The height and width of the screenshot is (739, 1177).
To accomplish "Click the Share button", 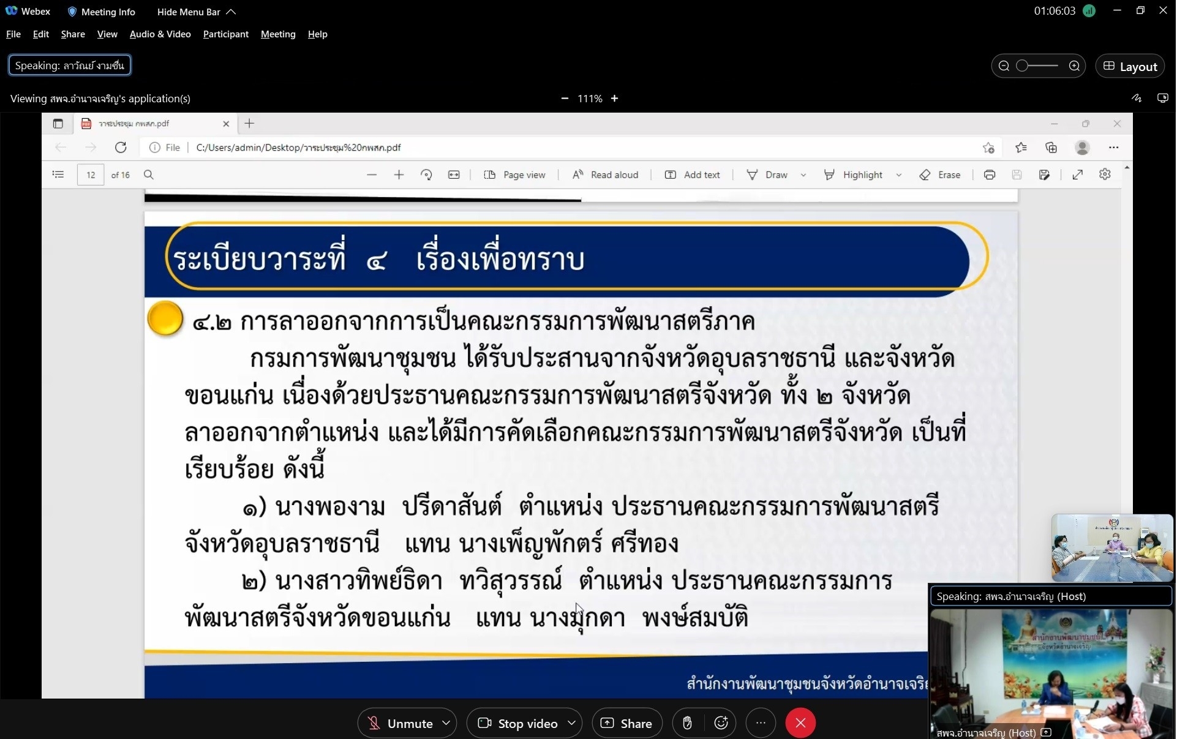I will click(627, 723).
